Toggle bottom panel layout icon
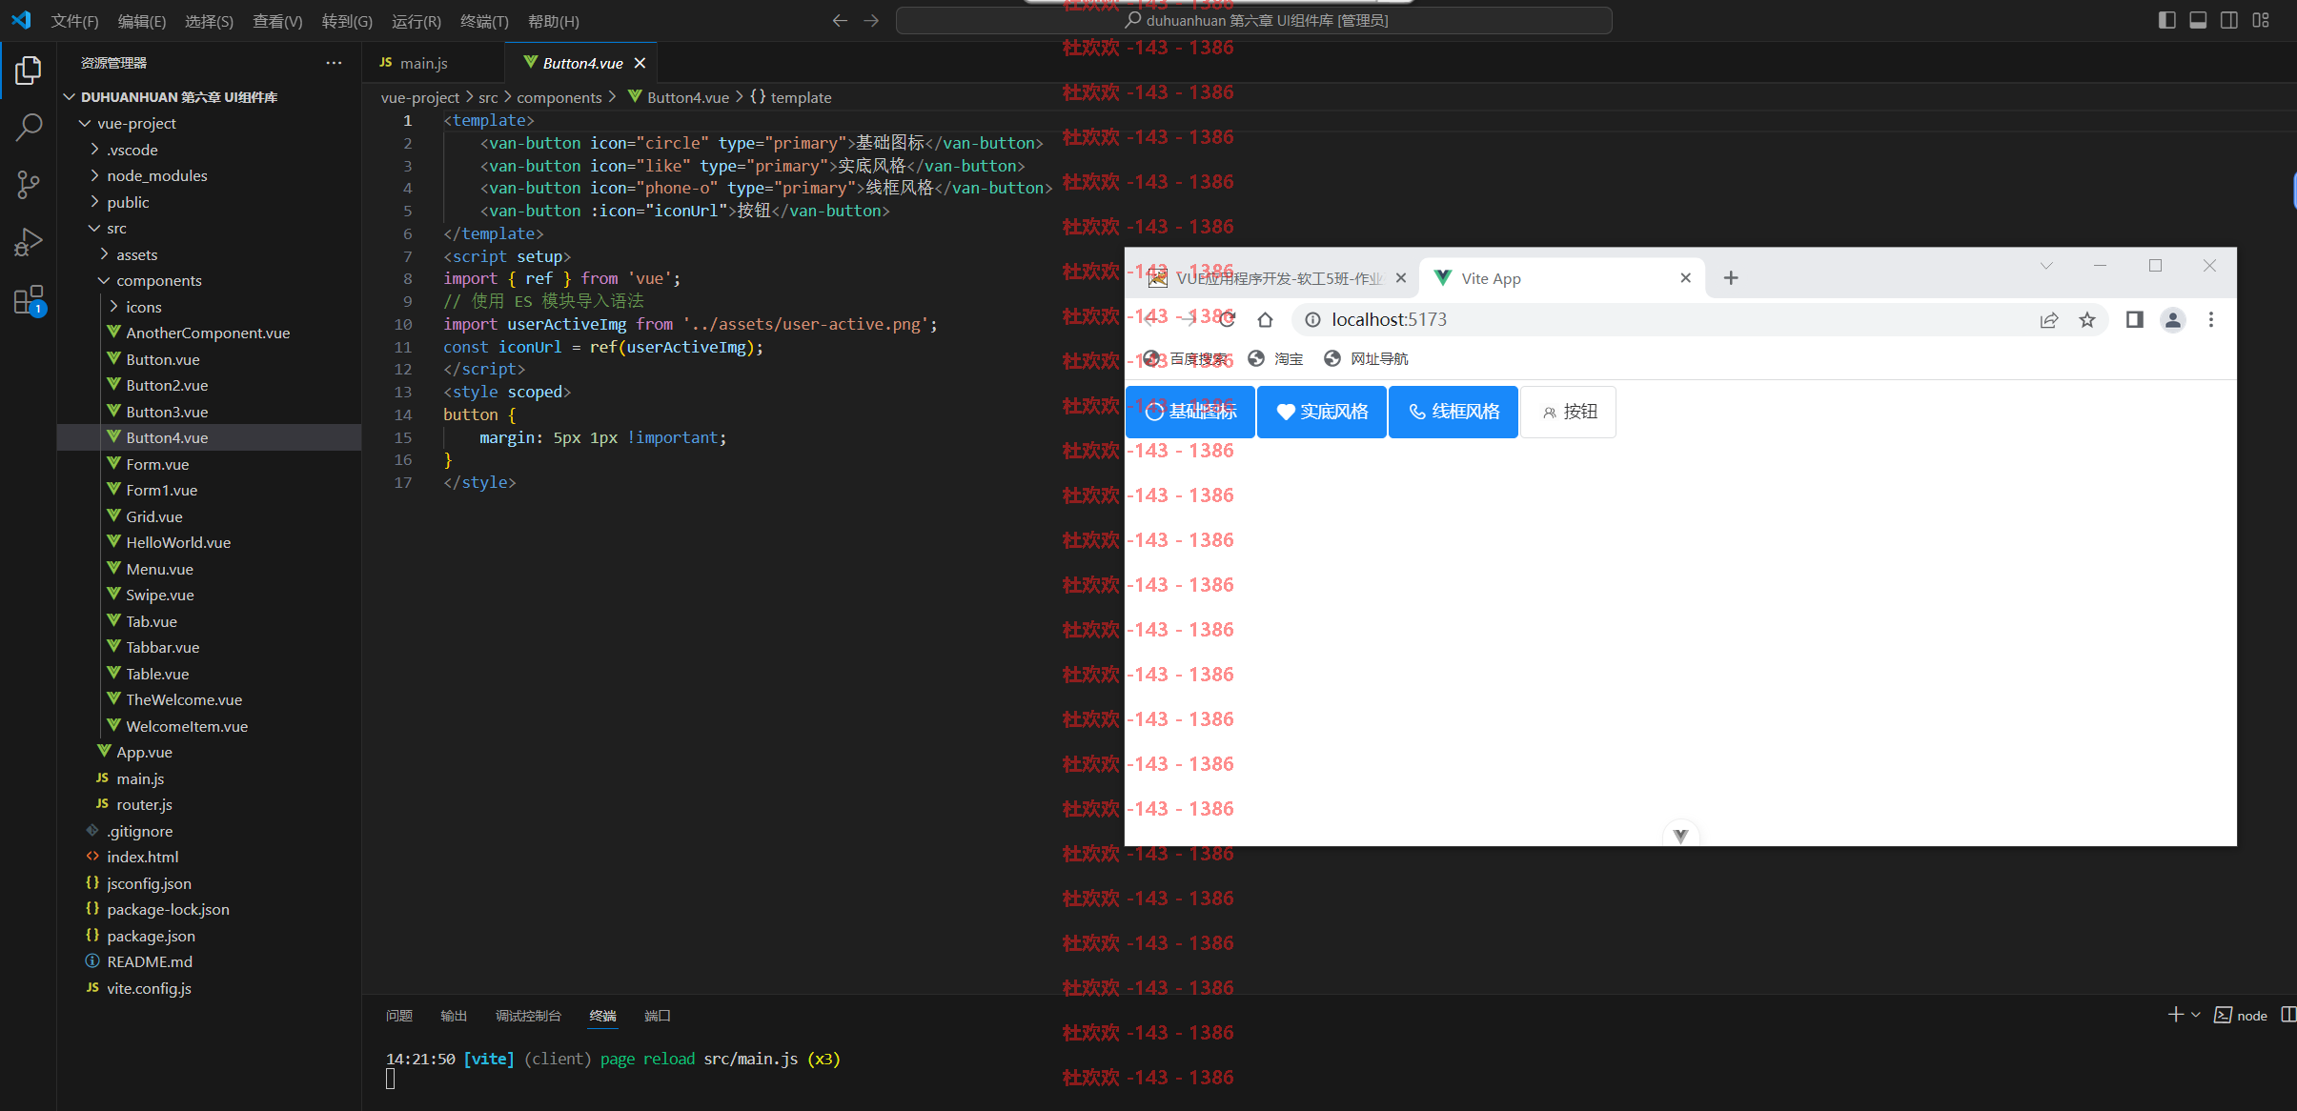This screenshot has width=2297, height=1111. coord(2198,20)
